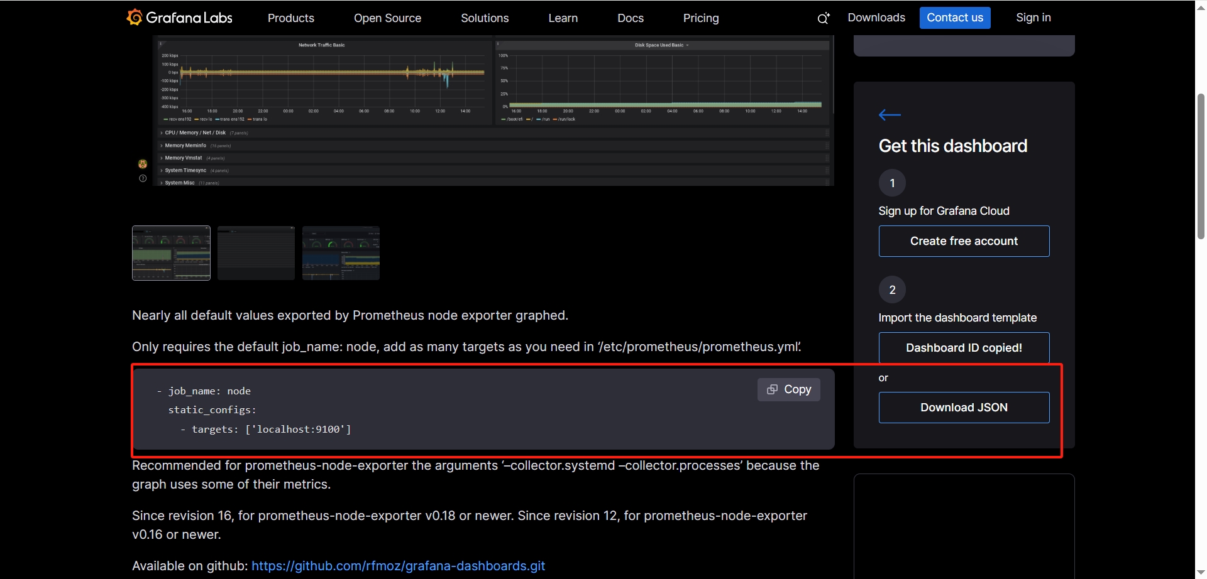Open the Products menu
This screenshot has width=1207, height=579.
pos(290,18)
